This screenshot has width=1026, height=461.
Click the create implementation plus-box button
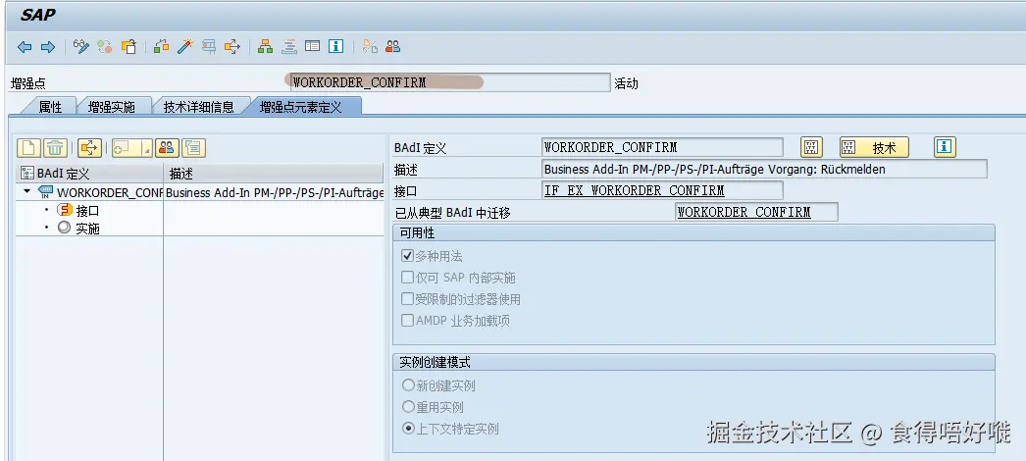127,148
